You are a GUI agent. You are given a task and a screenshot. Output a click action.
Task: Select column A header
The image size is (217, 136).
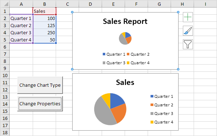pos(21,4)
